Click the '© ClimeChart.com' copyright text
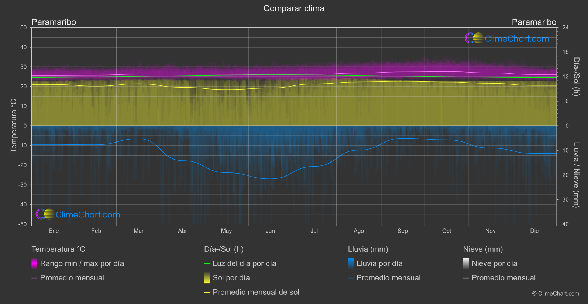Viewport: 588px width, 304px height. tap(556, 293)
